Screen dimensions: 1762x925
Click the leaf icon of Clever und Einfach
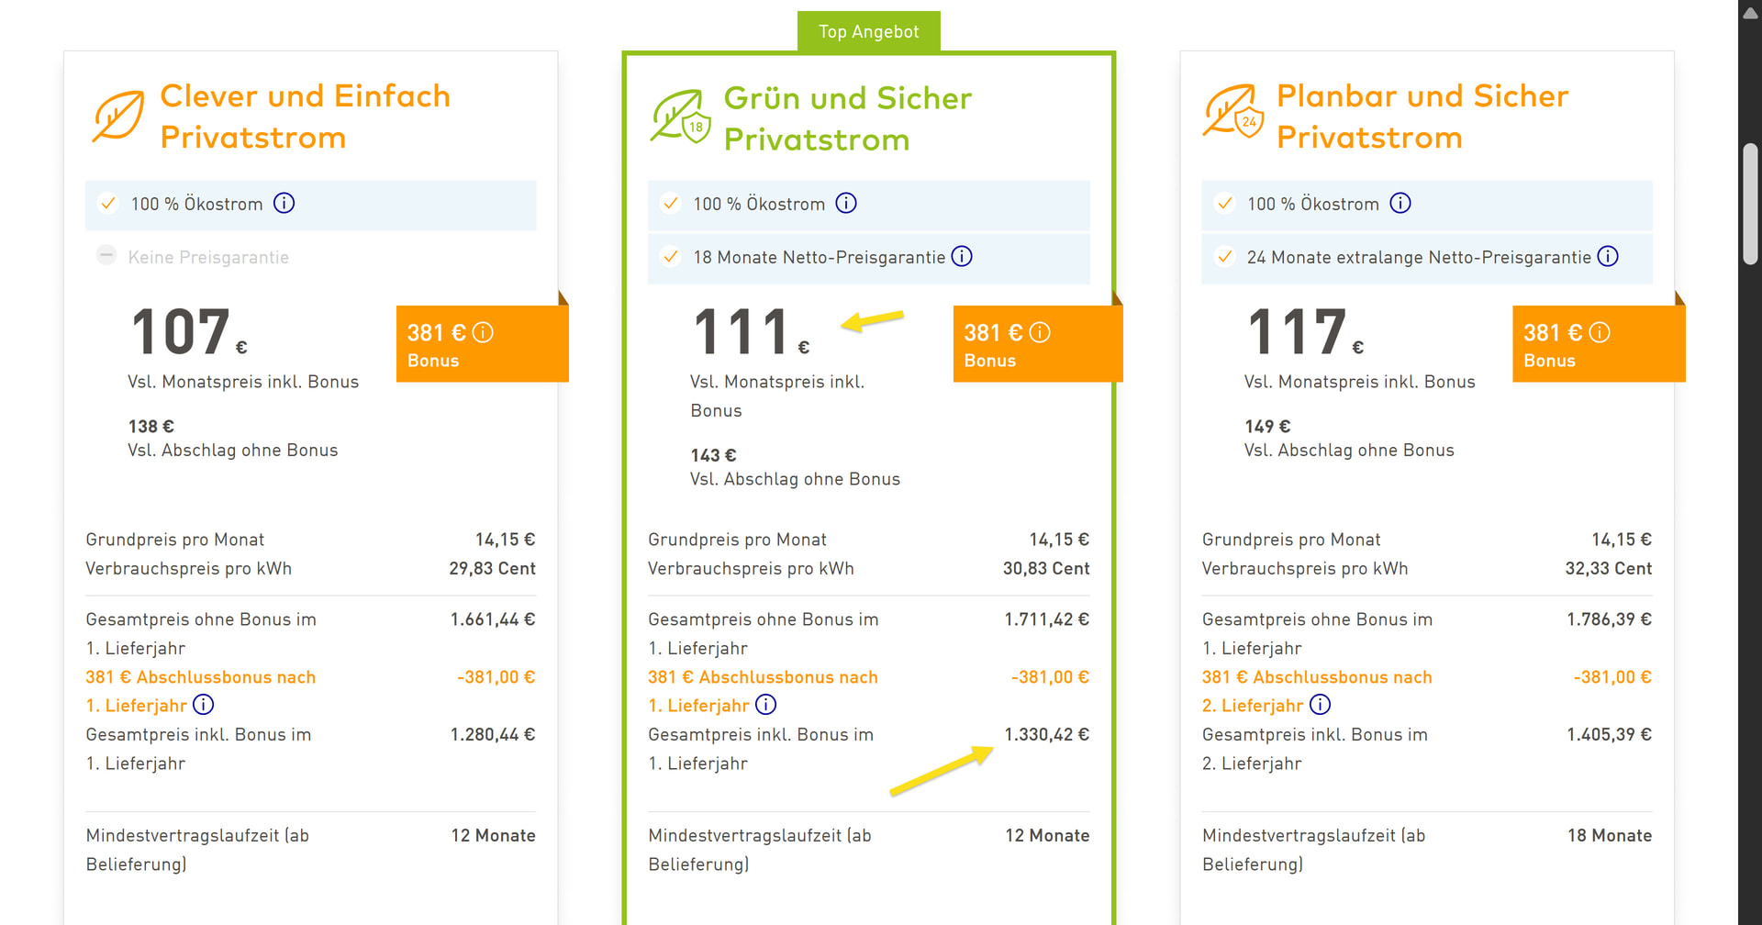(x=119, y=117)
